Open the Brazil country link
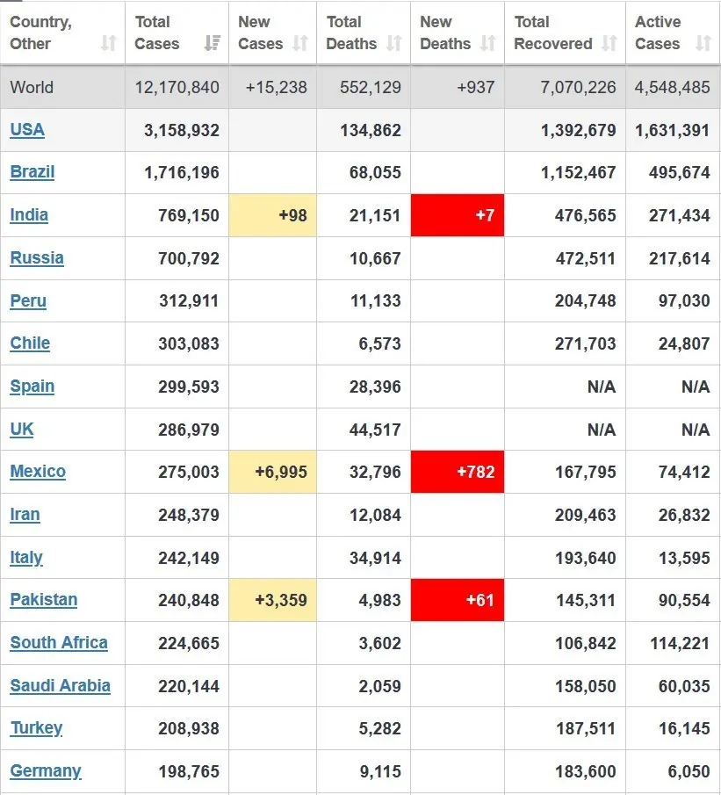The width and height of the screenshot is (721, 795). pos(32,172)
